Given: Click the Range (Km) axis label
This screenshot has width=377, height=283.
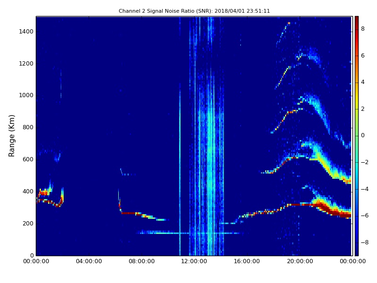Looking at the screenshot, I should tap(11, 136).
